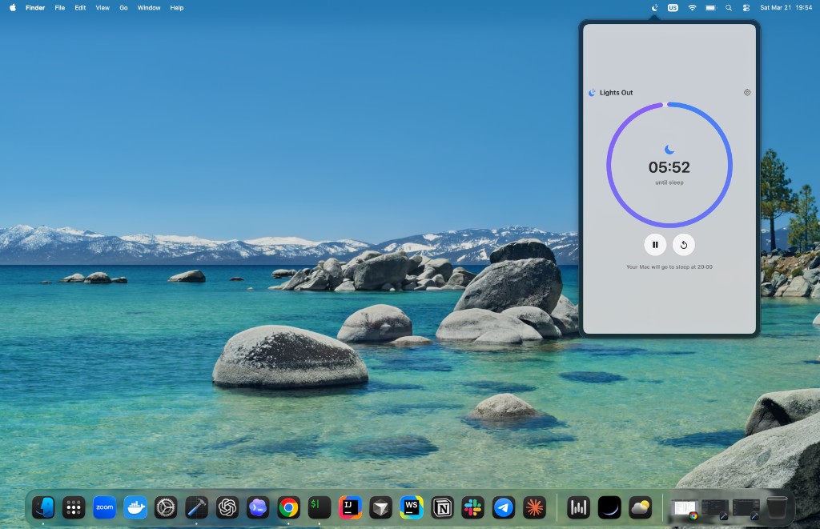
Task: Open the minimized Chrome window thumbnail
Action: (x=685, y=509)
